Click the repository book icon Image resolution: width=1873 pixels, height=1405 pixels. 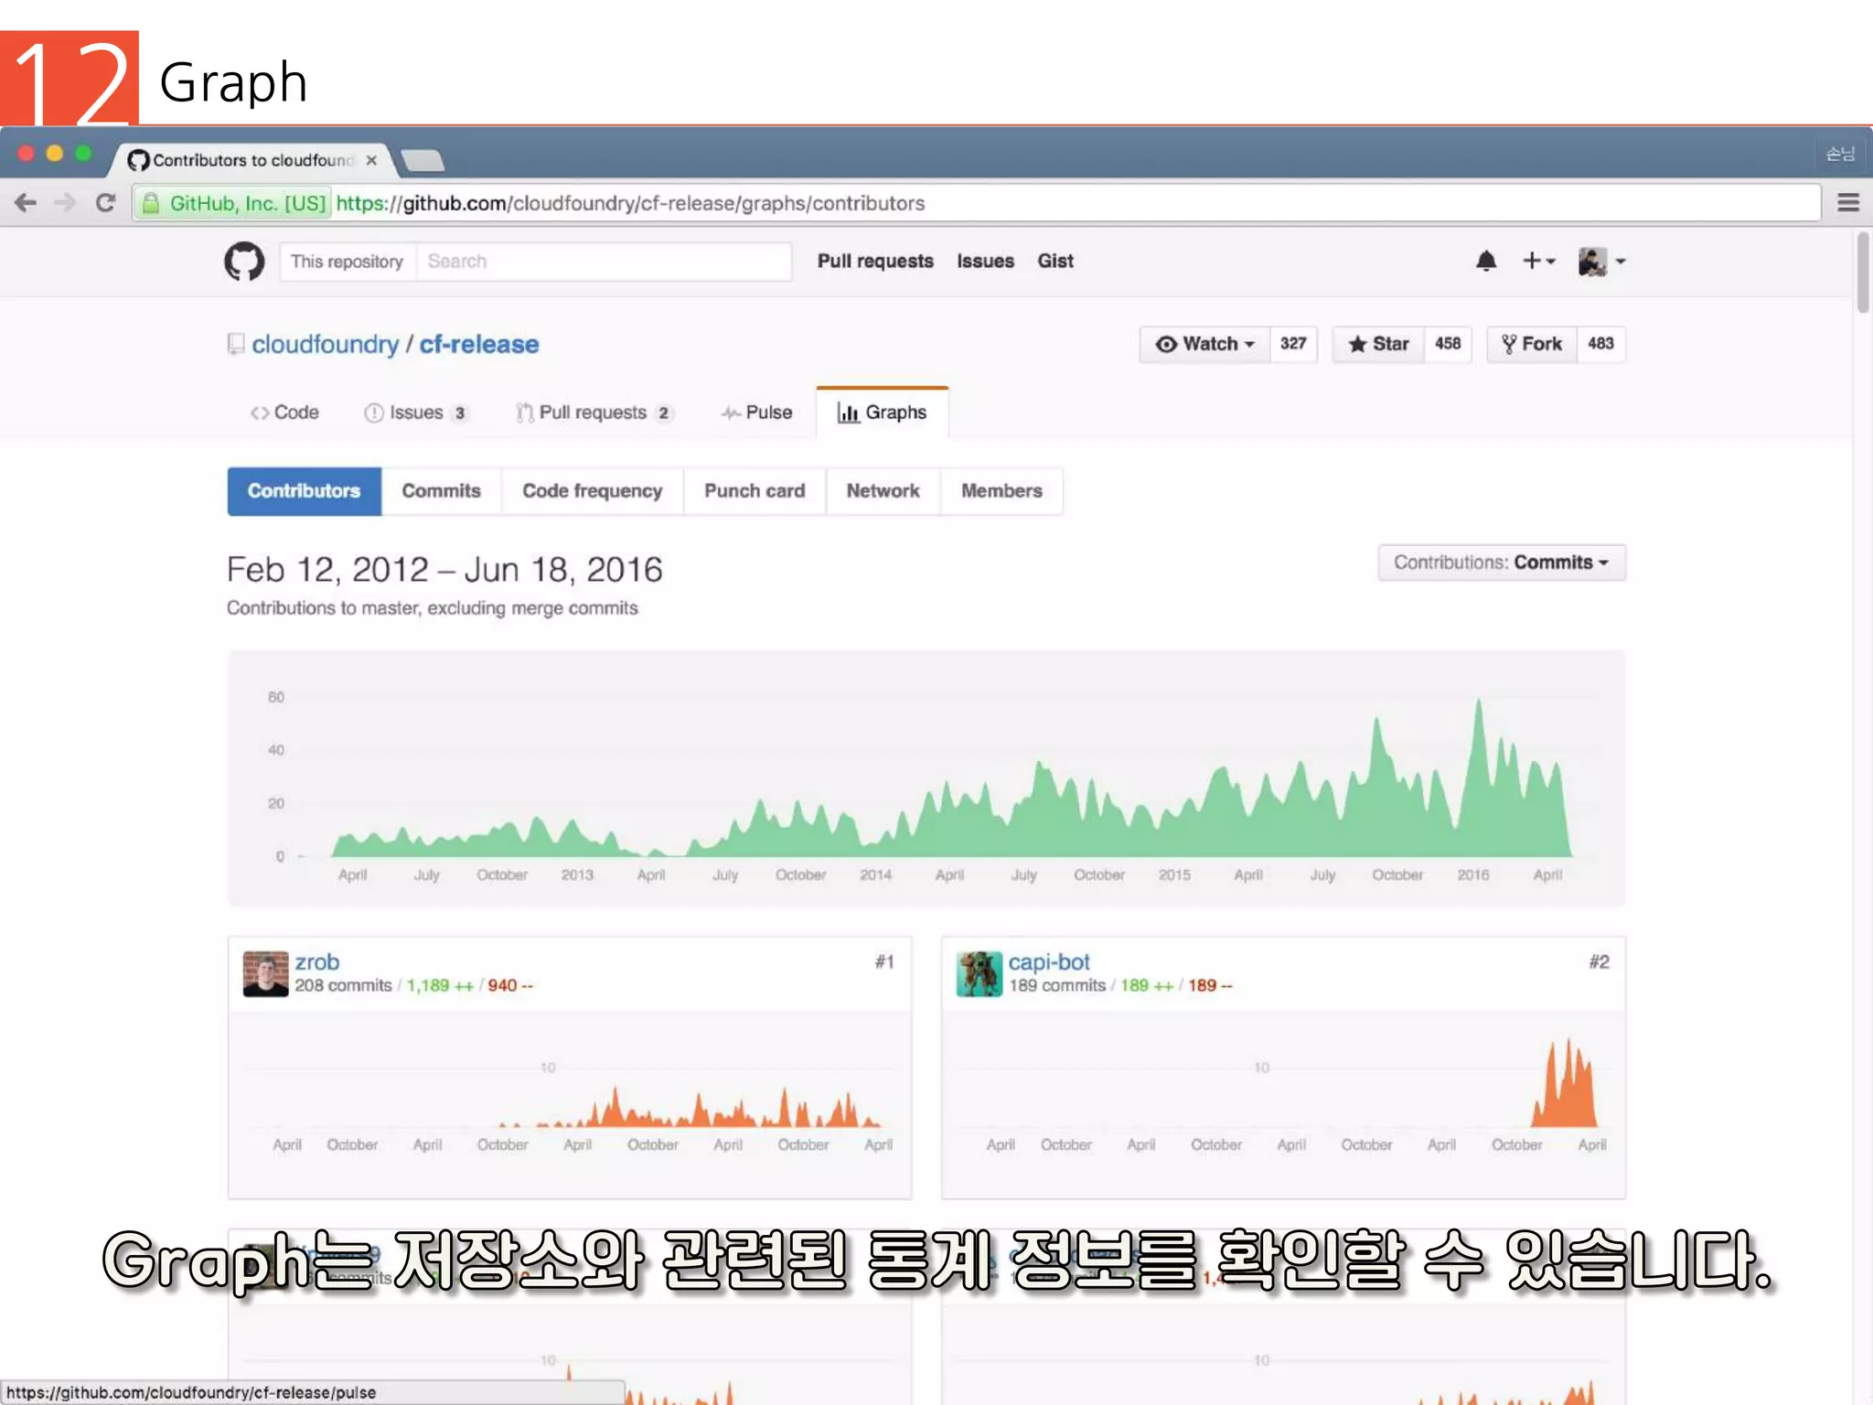point(236,344)
